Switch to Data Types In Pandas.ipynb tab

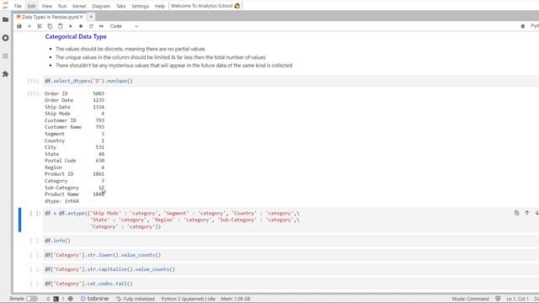[51, 17]
